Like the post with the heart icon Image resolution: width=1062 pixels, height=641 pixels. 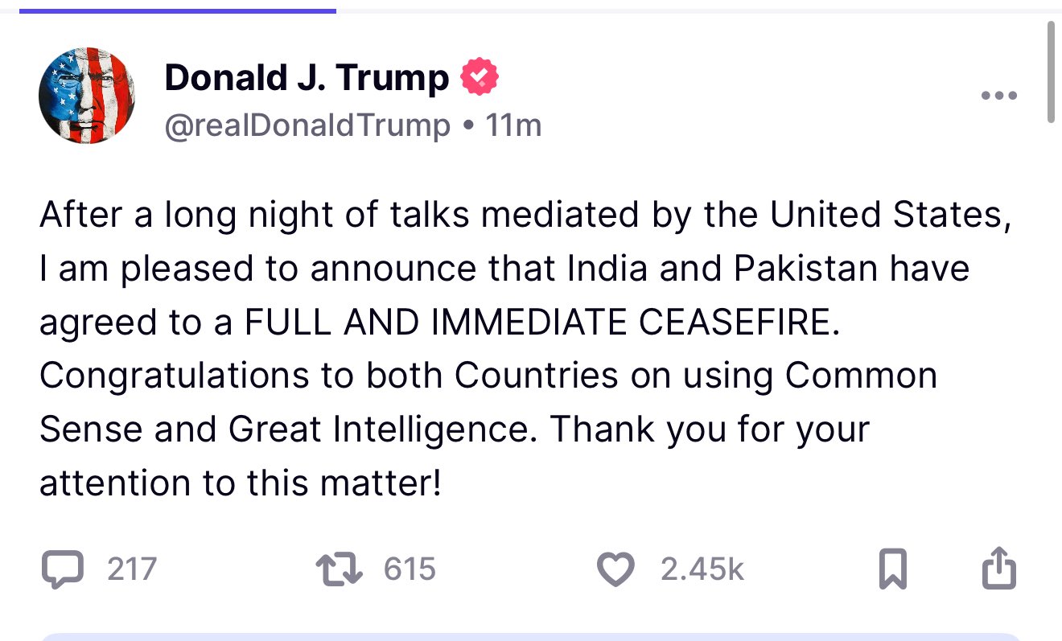(615, 569)
